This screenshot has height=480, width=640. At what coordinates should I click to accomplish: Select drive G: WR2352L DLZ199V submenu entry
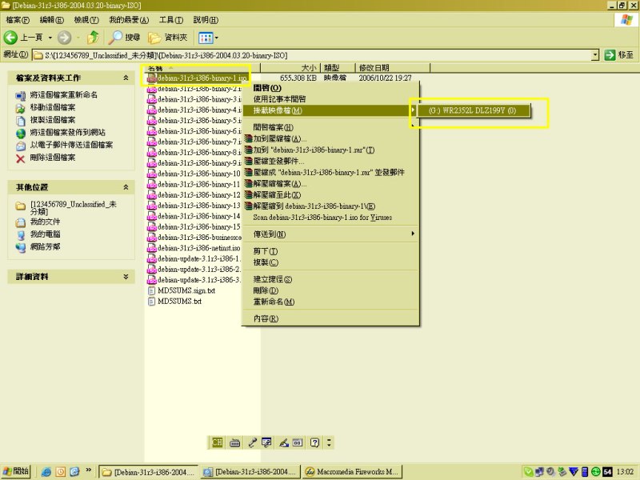[x=473, y=110]
